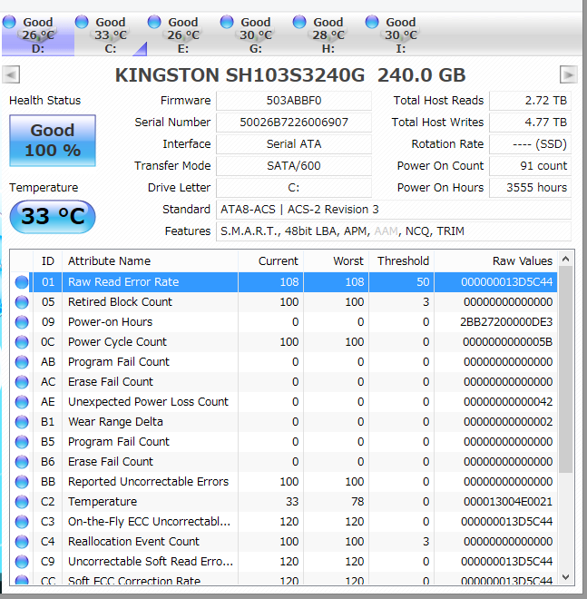The height and width of the screenshot is (599, 587).
Task: Select the Raw Read Error Rate row
Action: pos(284,282)
